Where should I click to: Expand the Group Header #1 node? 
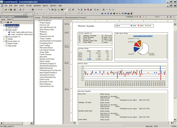click(x=4, y=37)
